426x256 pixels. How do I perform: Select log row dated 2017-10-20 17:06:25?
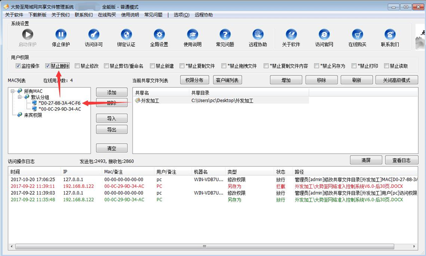(213, 179)
